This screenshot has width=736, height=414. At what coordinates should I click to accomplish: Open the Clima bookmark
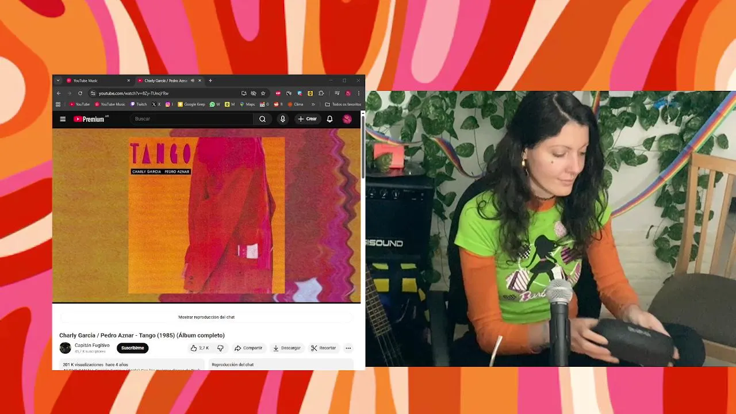296,104
